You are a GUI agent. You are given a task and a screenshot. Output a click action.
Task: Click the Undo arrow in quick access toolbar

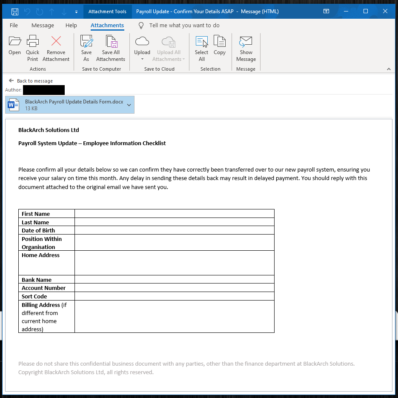coord(27,11)
